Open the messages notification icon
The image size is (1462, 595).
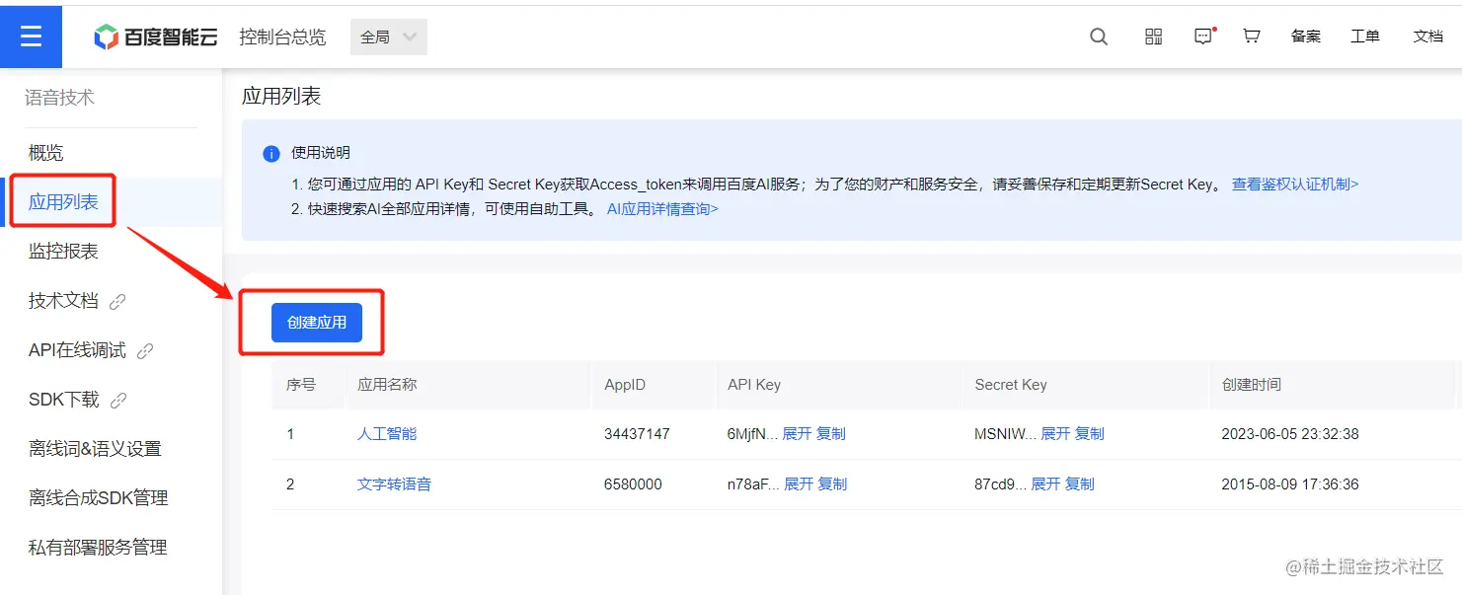(x=1203, y=37)
